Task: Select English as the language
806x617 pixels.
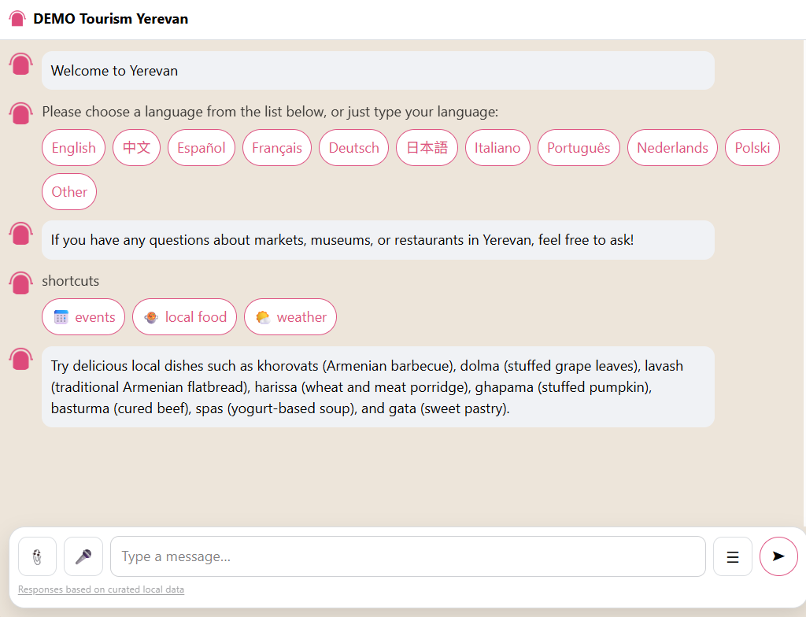Action: [x=73, y=148]
